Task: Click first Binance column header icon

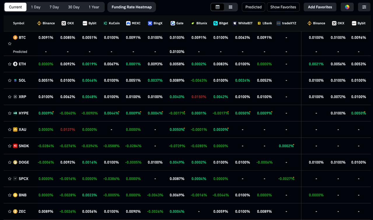Action: click(x=39, y=23)
